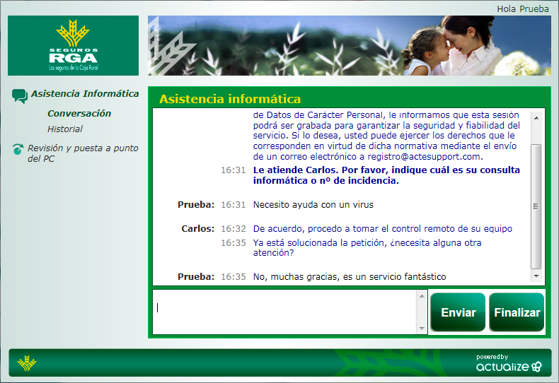Click the 16:32 timestamp
The width and height of the screenshot is (559, 383).
[x=234, y=228]
